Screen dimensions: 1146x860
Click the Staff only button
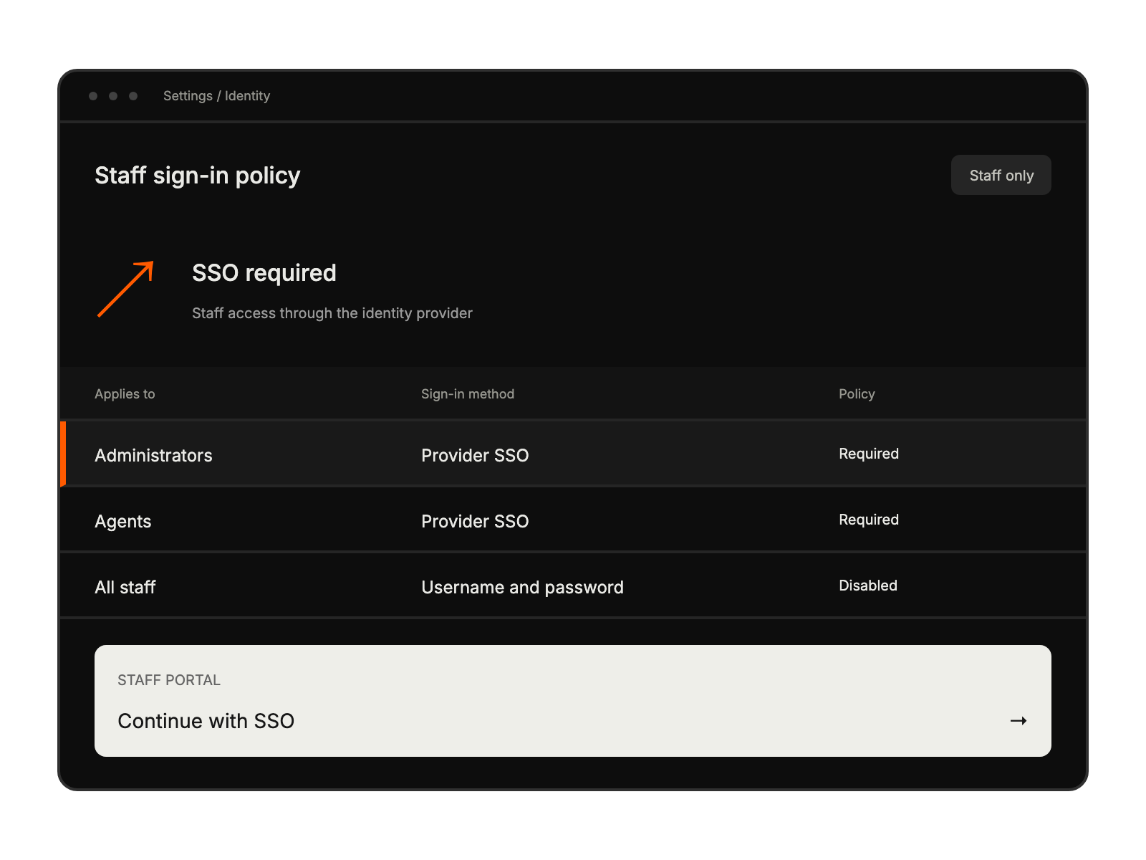click(1001, 175)
